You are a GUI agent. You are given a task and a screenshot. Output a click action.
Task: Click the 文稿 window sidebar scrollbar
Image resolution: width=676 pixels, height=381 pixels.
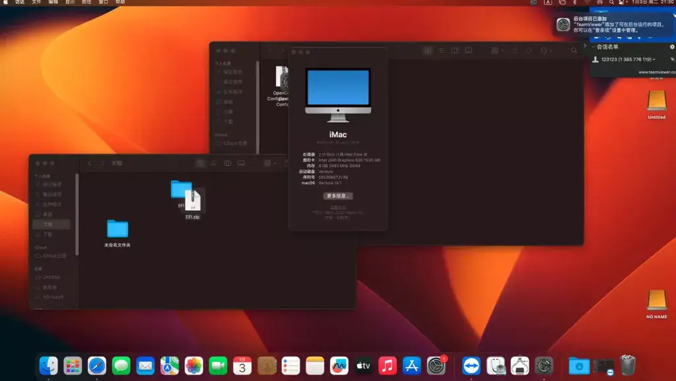[77, 214]
